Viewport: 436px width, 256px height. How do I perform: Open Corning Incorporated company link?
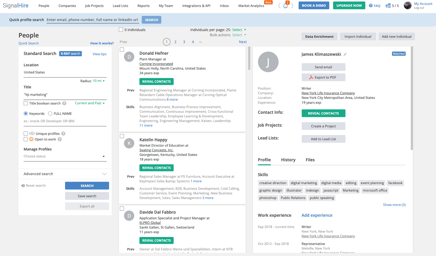click(x=156, y=64)
